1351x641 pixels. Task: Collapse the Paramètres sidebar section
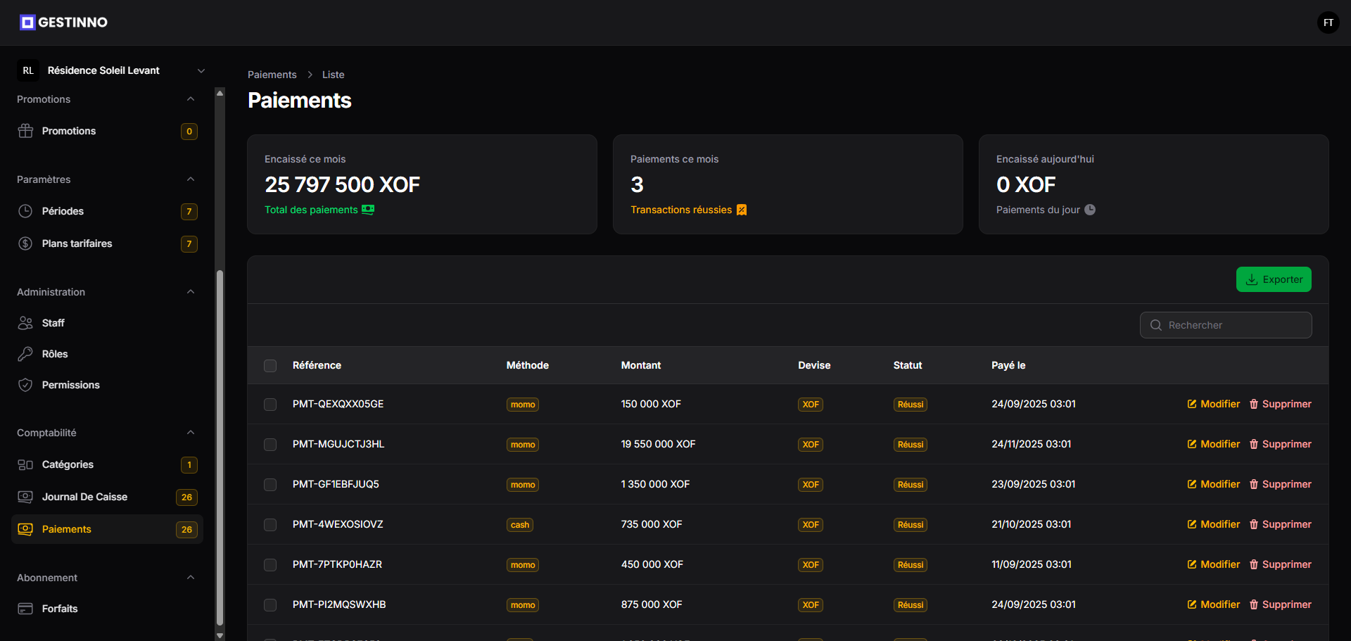pos(191,179)
